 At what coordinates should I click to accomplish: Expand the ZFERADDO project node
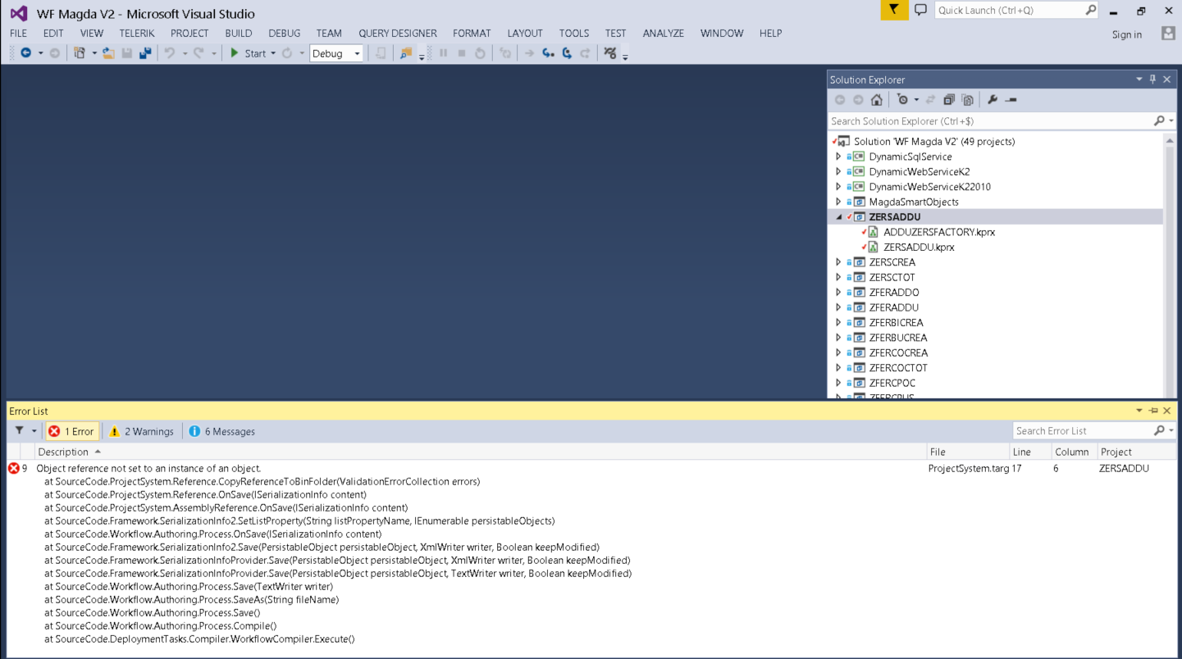point(838,293)
